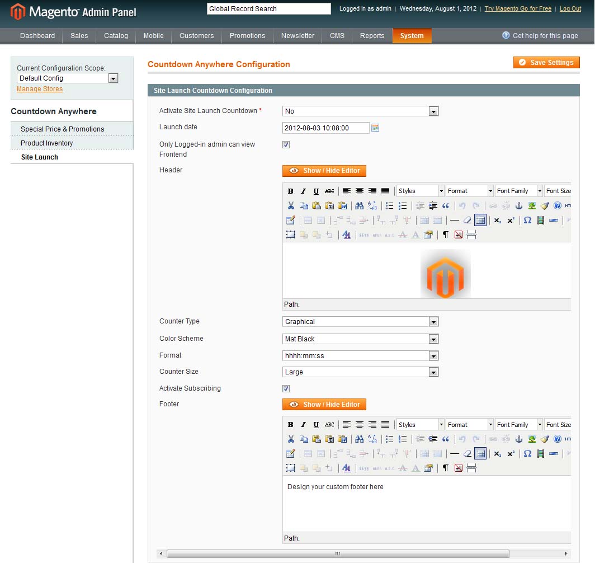
Task: Open the Customers menu
Action: click(197, 36)
